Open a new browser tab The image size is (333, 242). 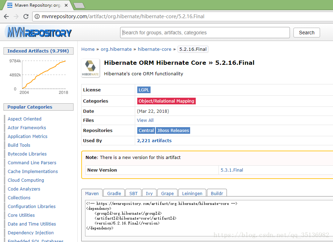[79, 6]
